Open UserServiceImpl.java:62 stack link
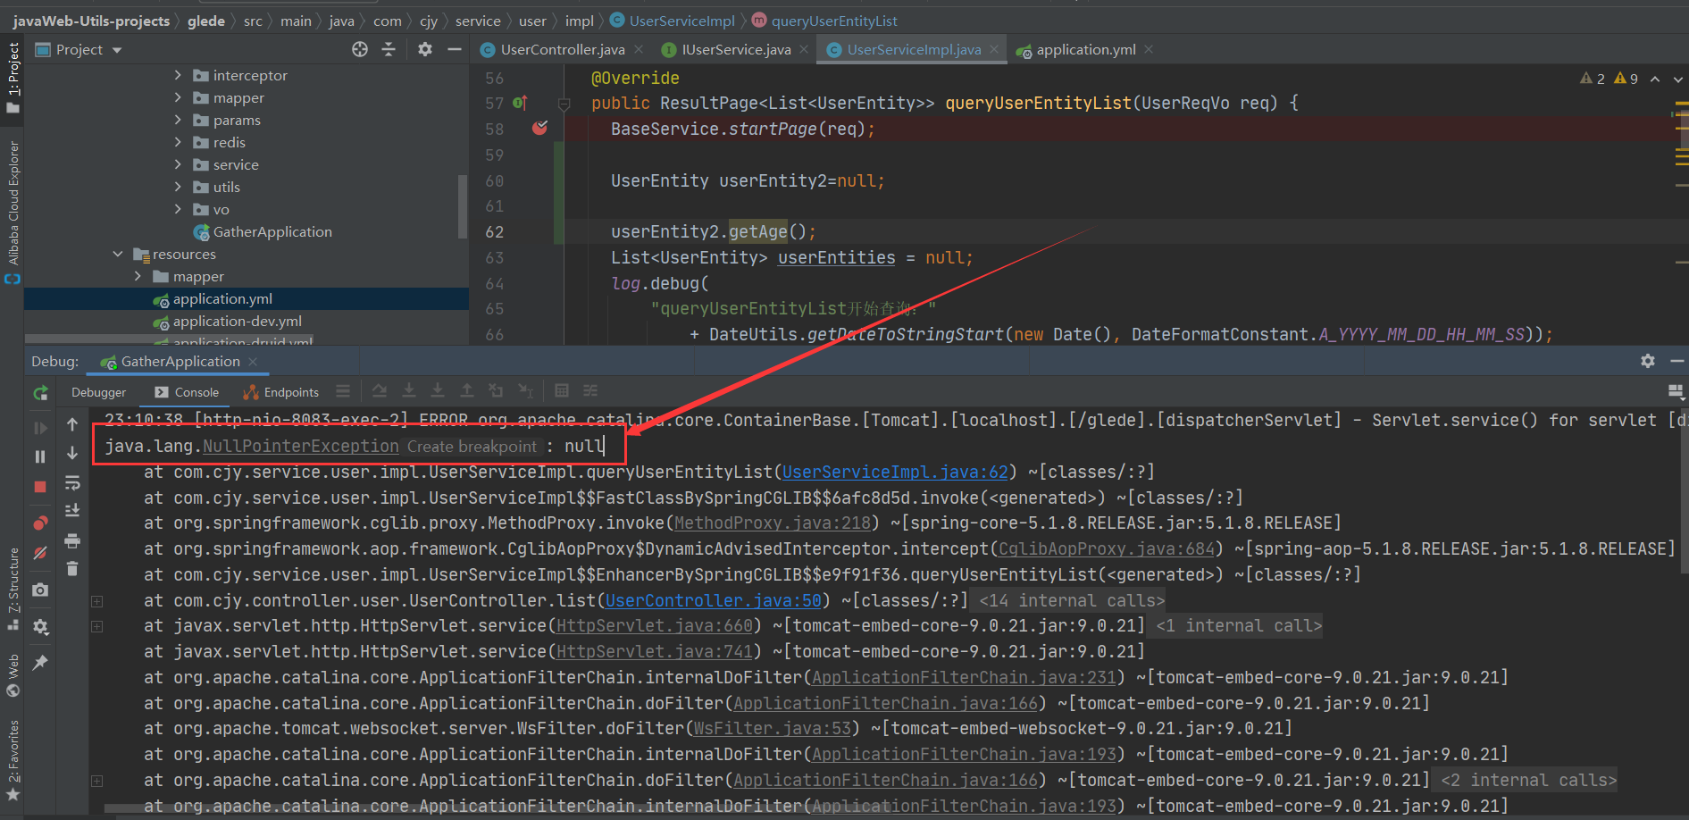This screenshot has height=820, width=1689. point(895,472)
